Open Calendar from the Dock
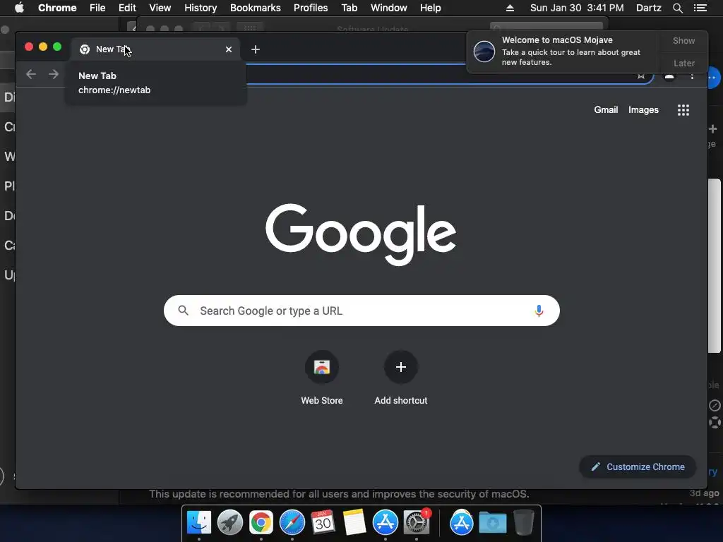The width and height of the screenshot is (723, 542). coord(323,523)
